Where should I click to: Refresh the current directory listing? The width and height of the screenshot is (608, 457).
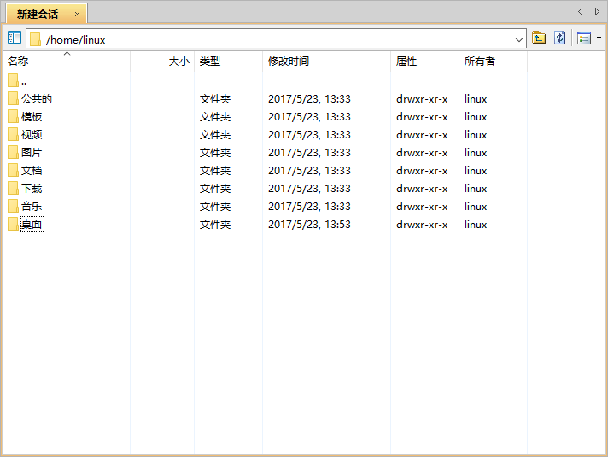(559, 38)
